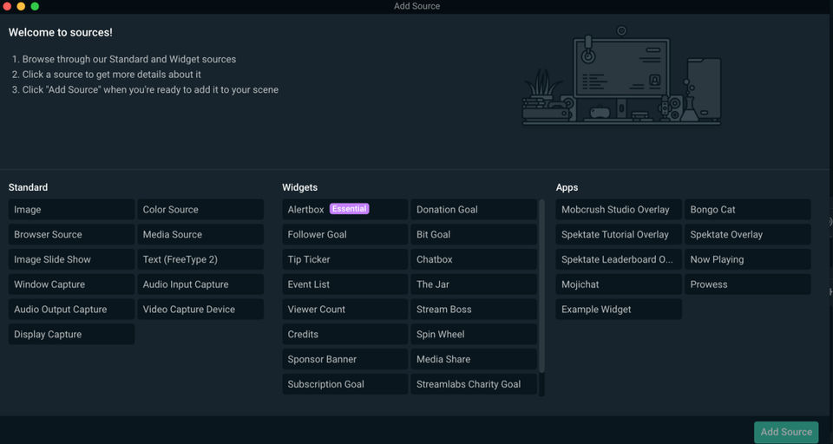Choose Audio Output Capture
Viewport: 833px width, 444px height.
coord(71,309)
